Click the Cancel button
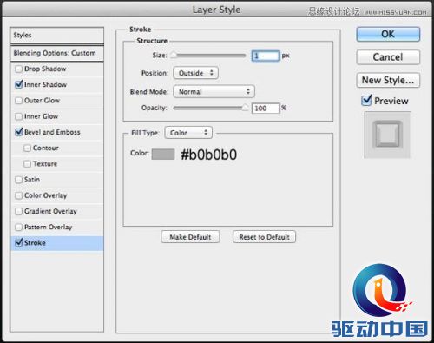The image size is (434, 343). tap(388, 57)
